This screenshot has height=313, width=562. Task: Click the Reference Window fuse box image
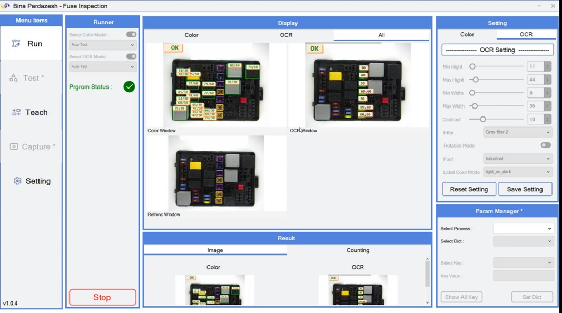pyautogui.click(x=216, y=173)
